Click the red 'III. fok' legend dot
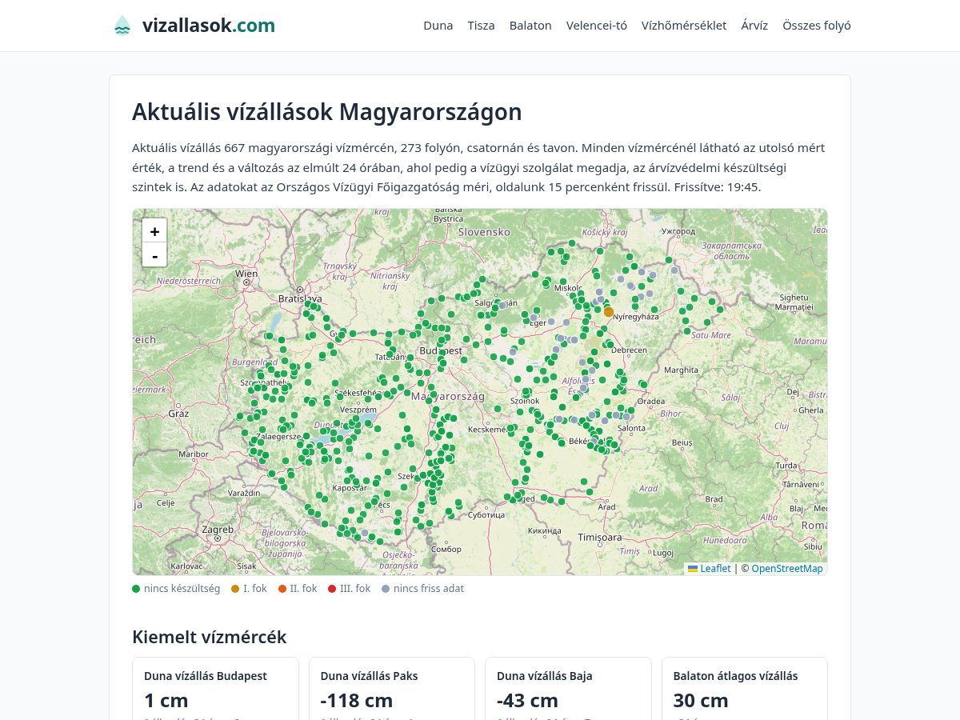This screenshot has width=960, height=720. [x=332, y=589]
